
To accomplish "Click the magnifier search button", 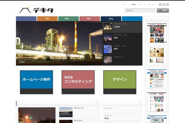I will click(x=163, y=10).
